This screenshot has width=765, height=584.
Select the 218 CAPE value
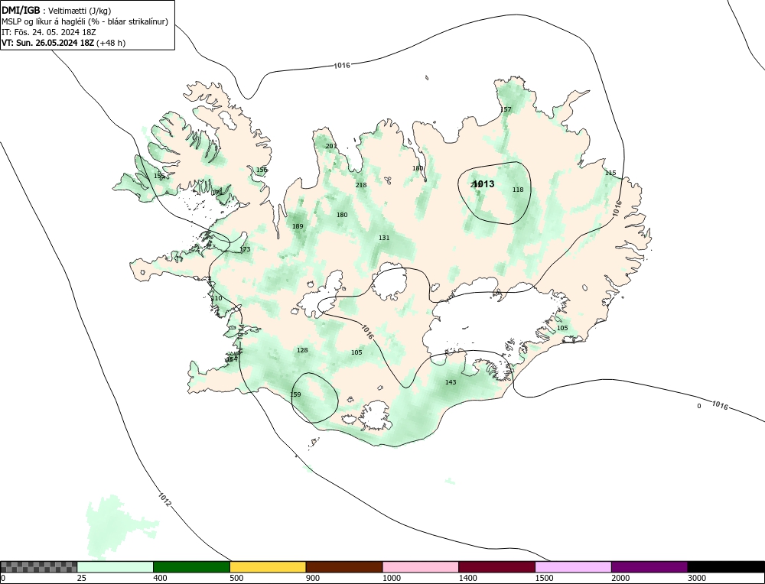[x=361, y=185]
